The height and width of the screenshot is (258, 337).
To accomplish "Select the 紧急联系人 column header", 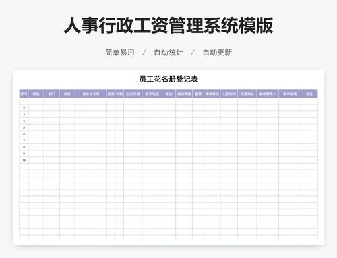I will (x=268, y=94).
